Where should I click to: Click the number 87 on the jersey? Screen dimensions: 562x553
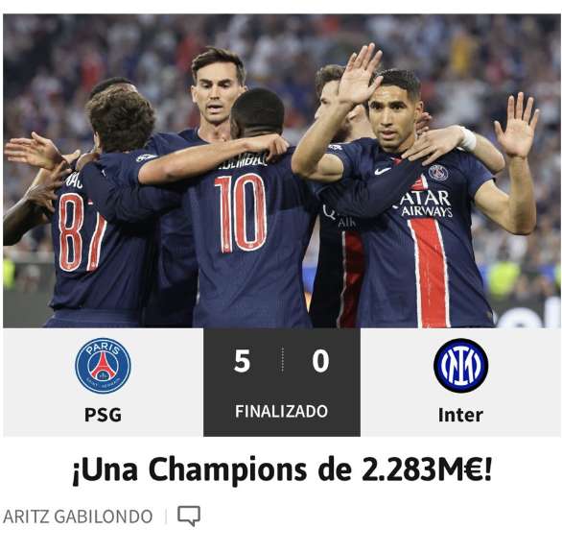pyautogui.click(x=82, y=232)
